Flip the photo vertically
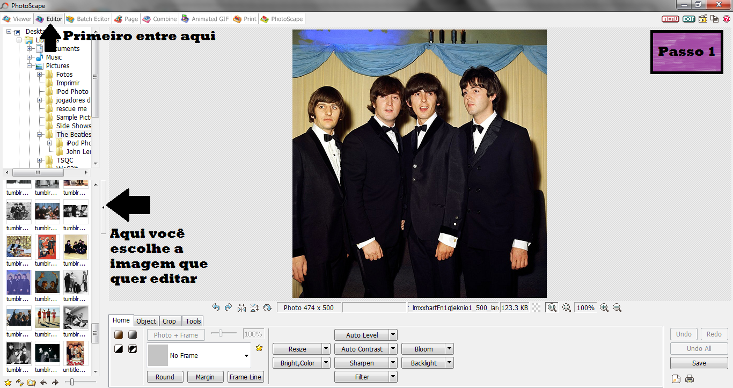Screen dimensions: 733x388 pyautogui.click(x=254, y=308)
